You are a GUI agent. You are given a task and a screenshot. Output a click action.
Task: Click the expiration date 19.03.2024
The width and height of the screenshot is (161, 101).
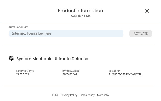pyautogui.click(x=23, y=74)
